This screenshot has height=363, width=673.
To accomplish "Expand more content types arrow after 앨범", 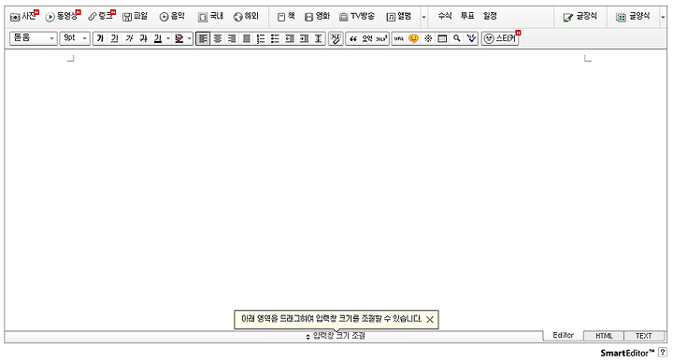I will coord(423,17).
